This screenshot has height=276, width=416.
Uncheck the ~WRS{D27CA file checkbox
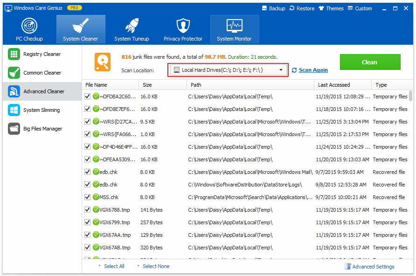87,121
